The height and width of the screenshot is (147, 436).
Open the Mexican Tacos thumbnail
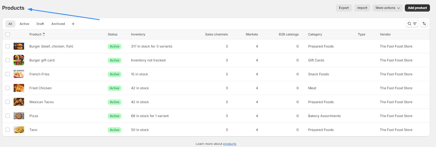pyautogui.click(x=19, y=102)
